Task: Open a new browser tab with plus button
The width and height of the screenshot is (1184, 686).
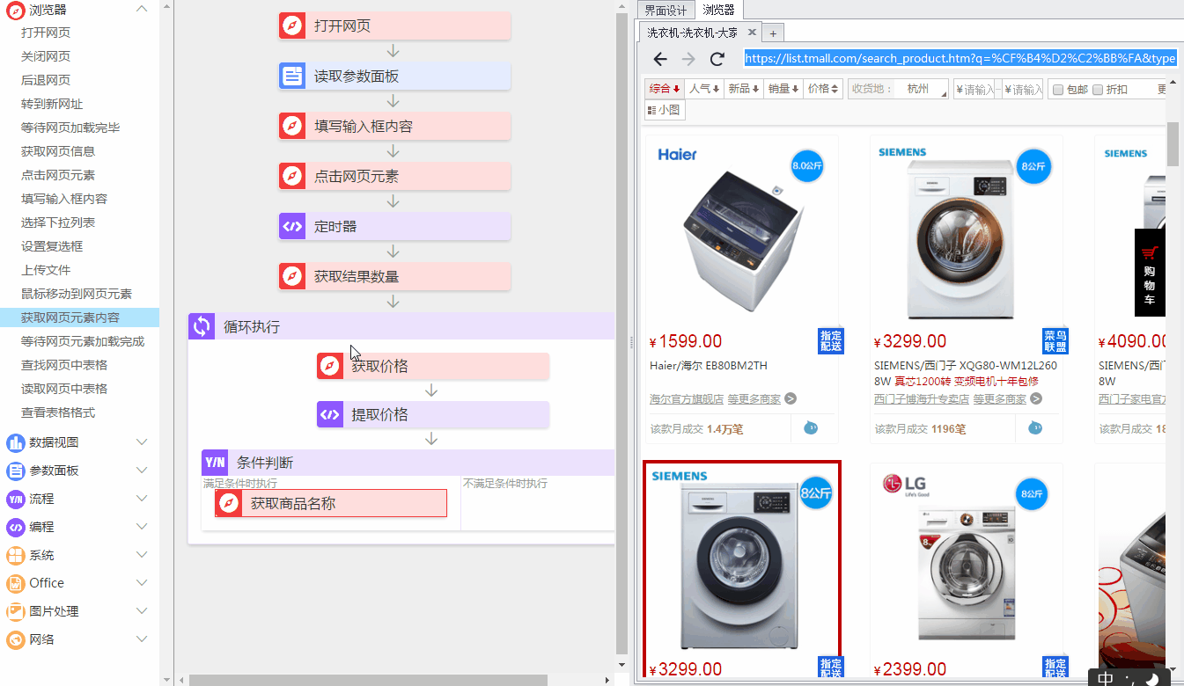Action: pos(773,33)
